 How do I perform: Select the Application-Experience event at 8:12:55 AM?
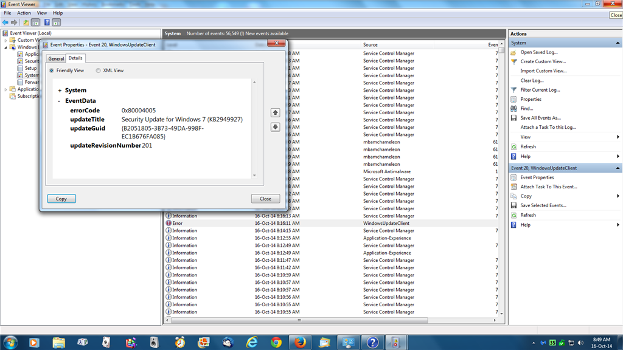click(332, 238)
